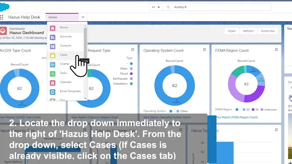Click the Home icon in dropdown list
The image size is (292, 164).
click(x=53, y=28)
